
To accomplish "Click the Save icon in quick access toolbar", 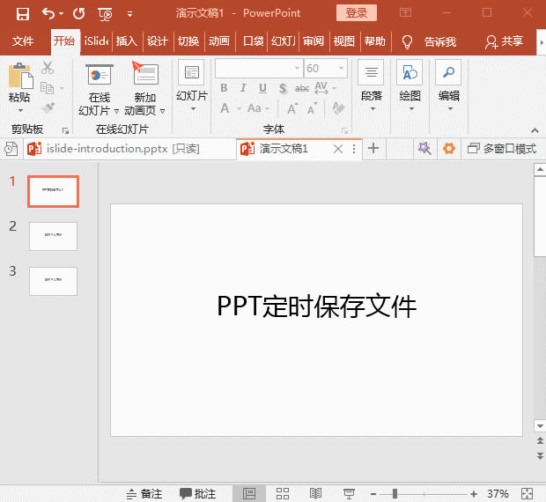I will [22, 14].
